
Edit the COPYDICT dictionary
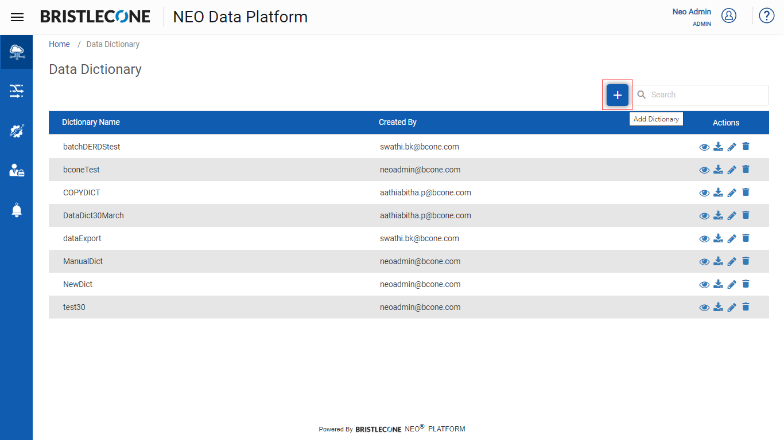tap(732, 192)
